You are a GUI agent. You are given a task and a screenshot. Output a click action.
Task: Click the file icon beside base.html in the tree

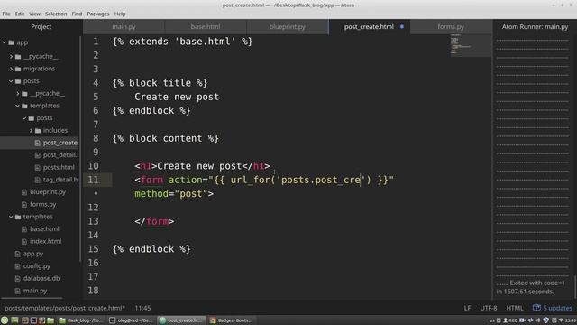[24, 228]
